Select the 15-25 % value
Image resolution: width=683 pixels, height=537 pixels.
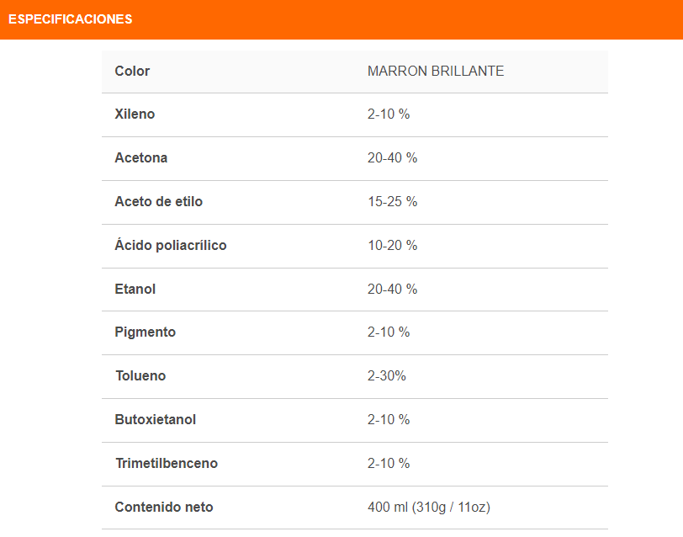[392, 202]
